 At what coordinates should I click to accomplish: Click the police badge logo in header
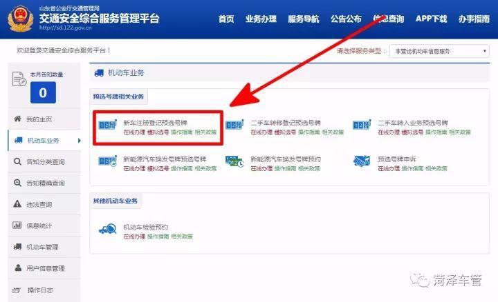coord(19,19)
